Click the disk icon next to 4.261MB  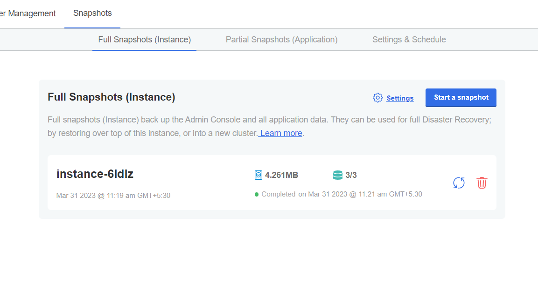tap(259, 175)
